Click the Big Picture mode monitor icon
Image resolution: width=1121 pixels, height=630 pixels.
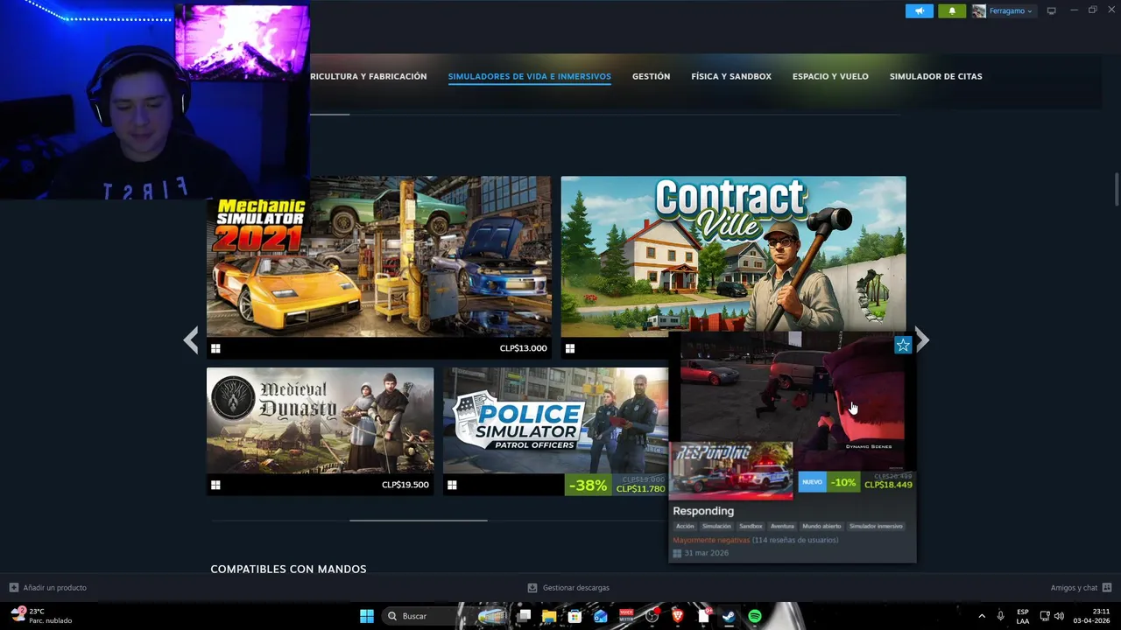click(x=1052, y=11)
